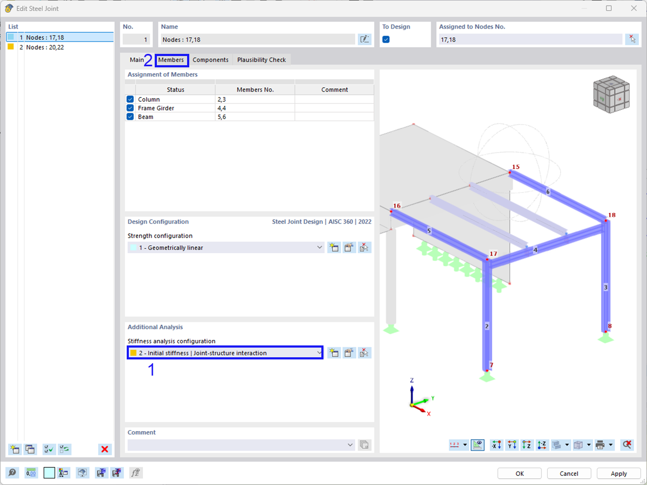Image resolution: width=647 pixels, height=485 pixels.
Task: Open comment library icon beside comment field
Action: click(364, 445)
